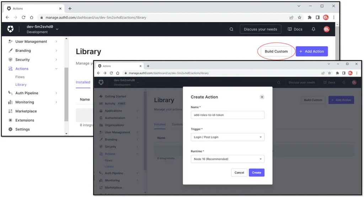This screenshot has width=364, height=197.
Task: Close the Actions tab in front browser
Action: coord(140,66)
